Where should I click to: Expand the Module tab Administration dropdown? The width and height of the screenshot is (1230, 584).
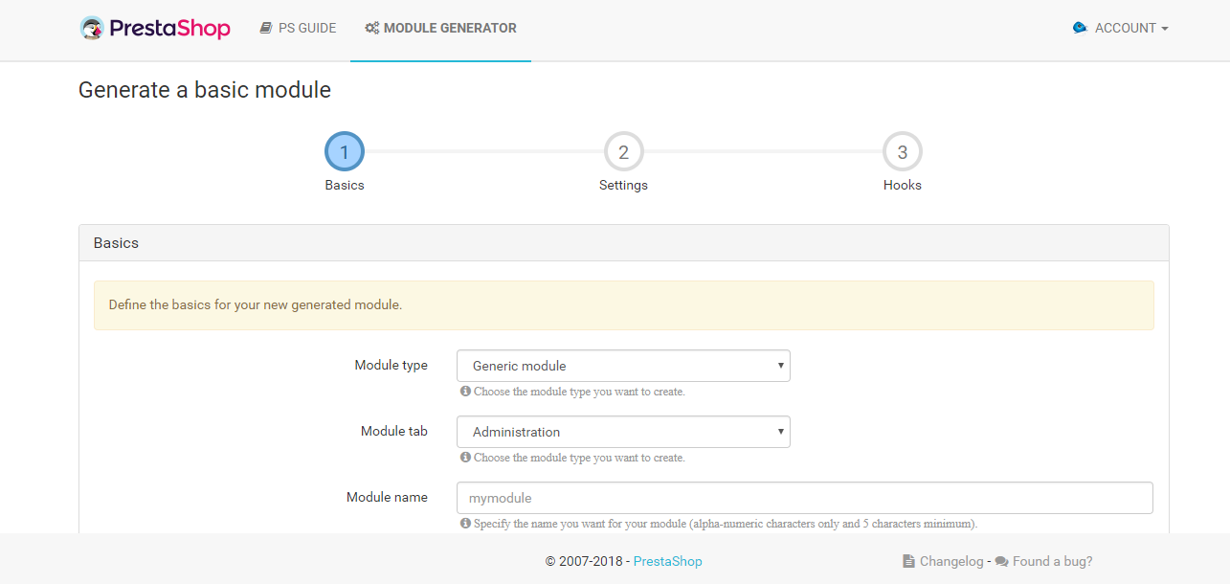coord(623,432)
